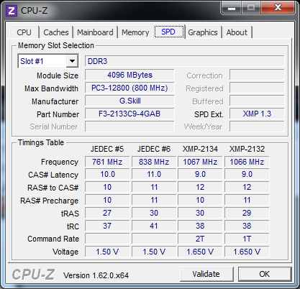The image size is (300, 289).
Task: Click the empty Week/Year field
Action: [x=257, y=127]
